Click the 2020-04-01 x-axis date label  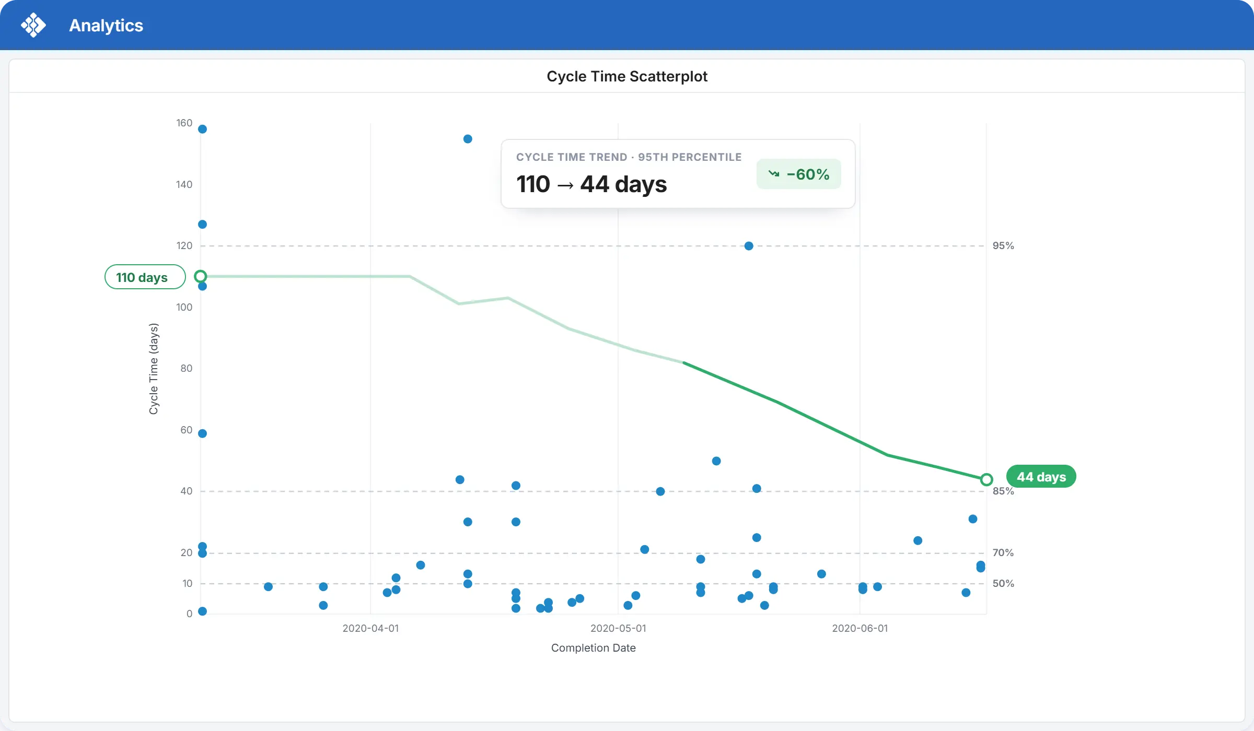coord(370,628)
